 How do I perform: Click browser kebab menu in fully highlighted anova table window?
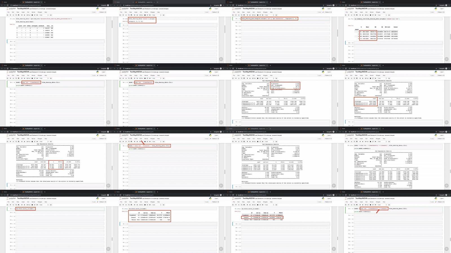[x=224, y=195]
